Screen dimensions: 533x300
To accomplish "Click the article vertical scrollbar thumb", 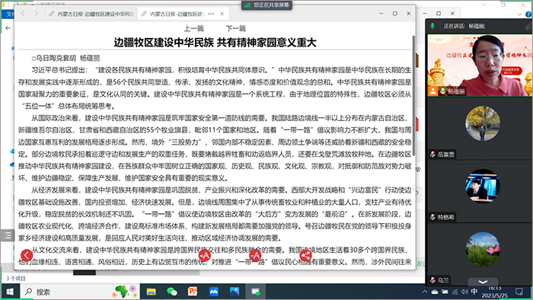I will coord(413,96).
